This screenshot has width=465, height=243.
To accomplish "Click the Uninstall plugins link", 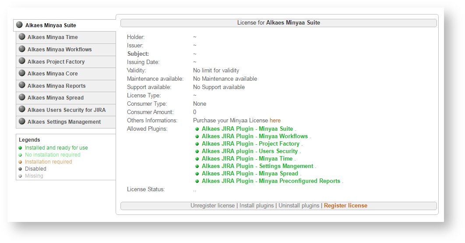I will tap(299, 206).
